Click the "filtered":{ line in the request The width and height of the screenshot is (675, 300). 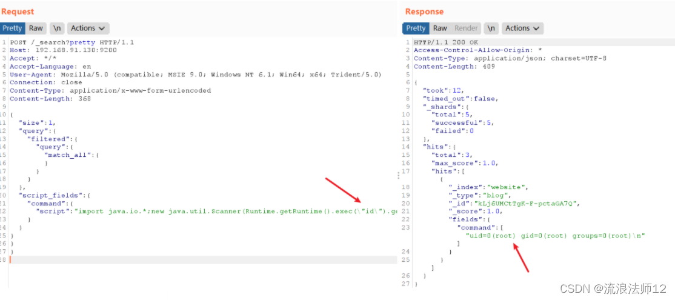coord(53,139)
